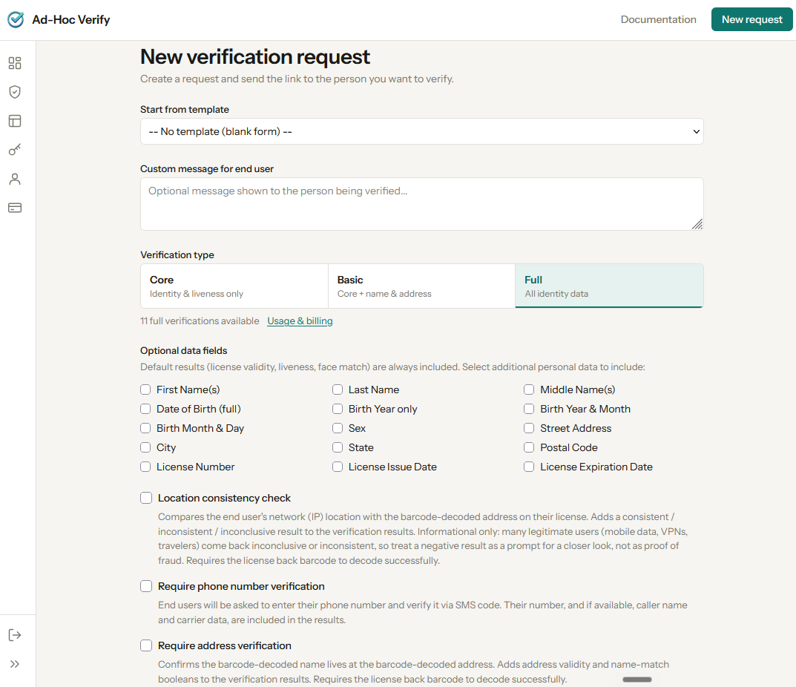The height and width of the screenshot is (687, 796).
Task: Click the New request button
Action: 751,19
